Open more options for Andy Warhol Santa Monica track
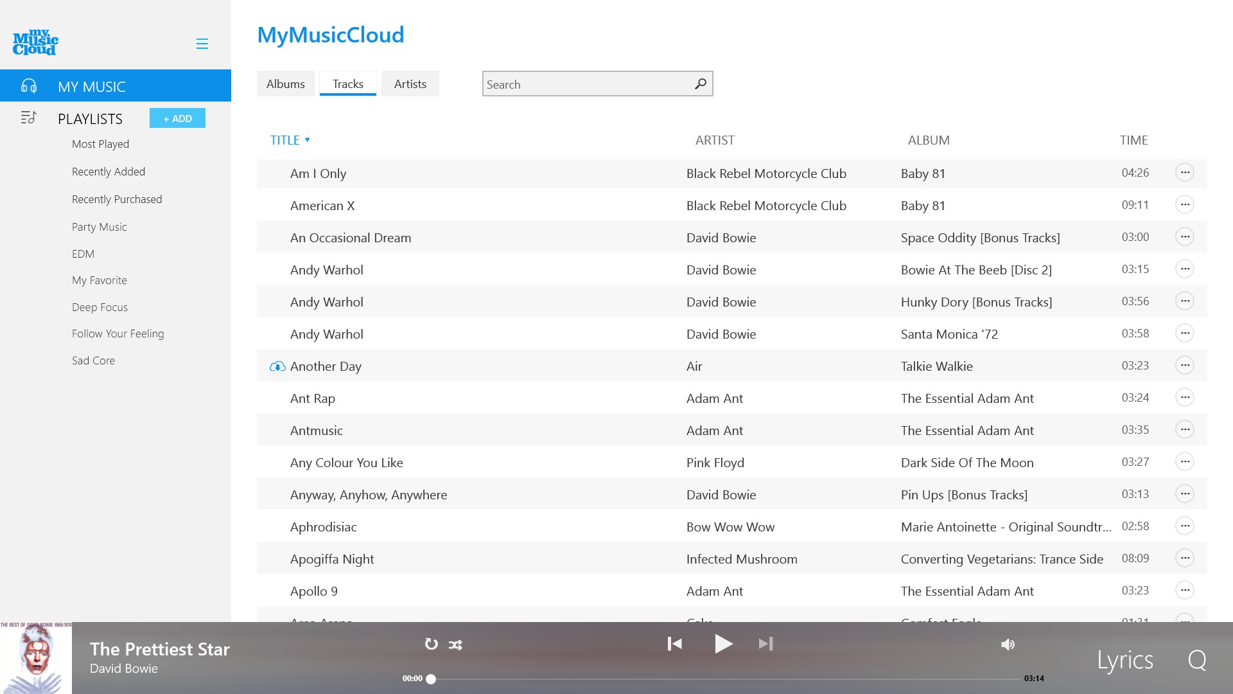Viewport: 1233px width, 694px height. [x=1185, y=333]
